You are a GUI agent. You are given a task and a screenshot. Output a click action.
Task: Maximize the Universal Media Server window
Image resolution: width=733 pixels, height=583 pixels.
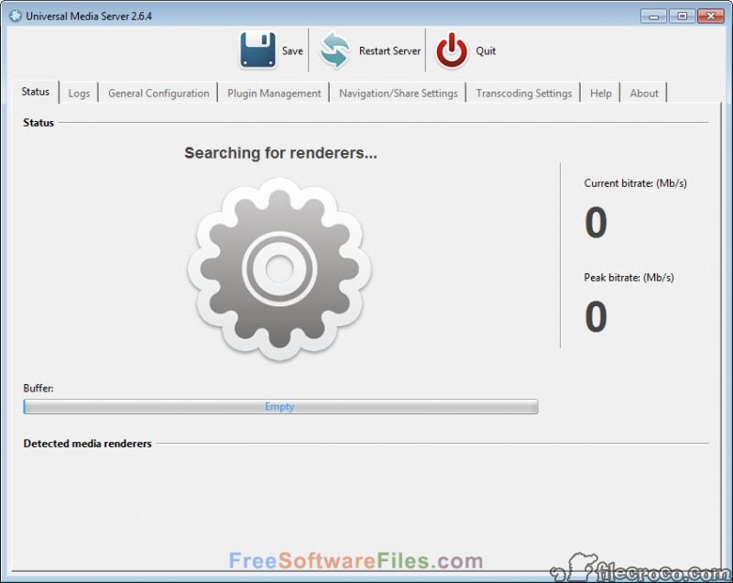682,16
